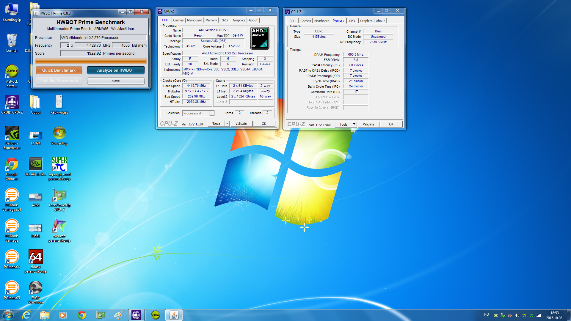Click OK in right CPU-Z window
Viewport: 571px width, 321px height.
(x=391, y=124)
